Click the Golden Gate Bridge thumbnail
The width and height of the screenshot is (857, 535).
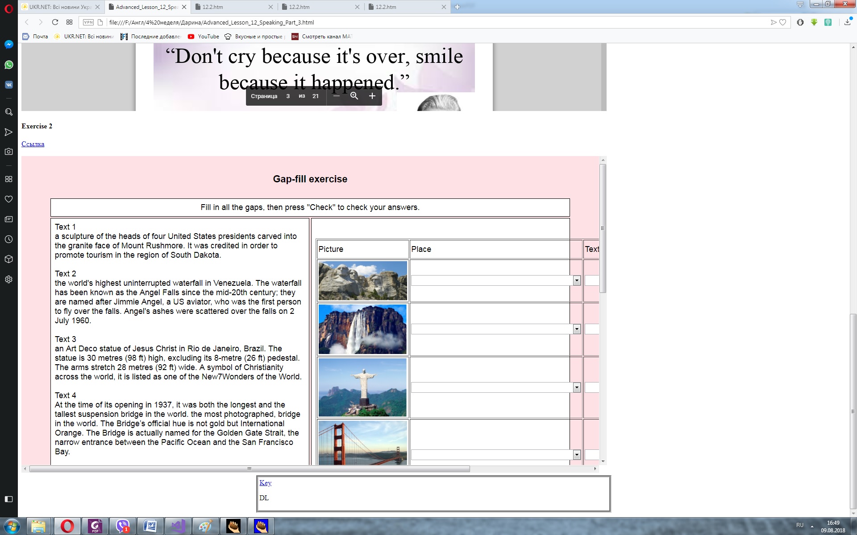tap(362, 443)
